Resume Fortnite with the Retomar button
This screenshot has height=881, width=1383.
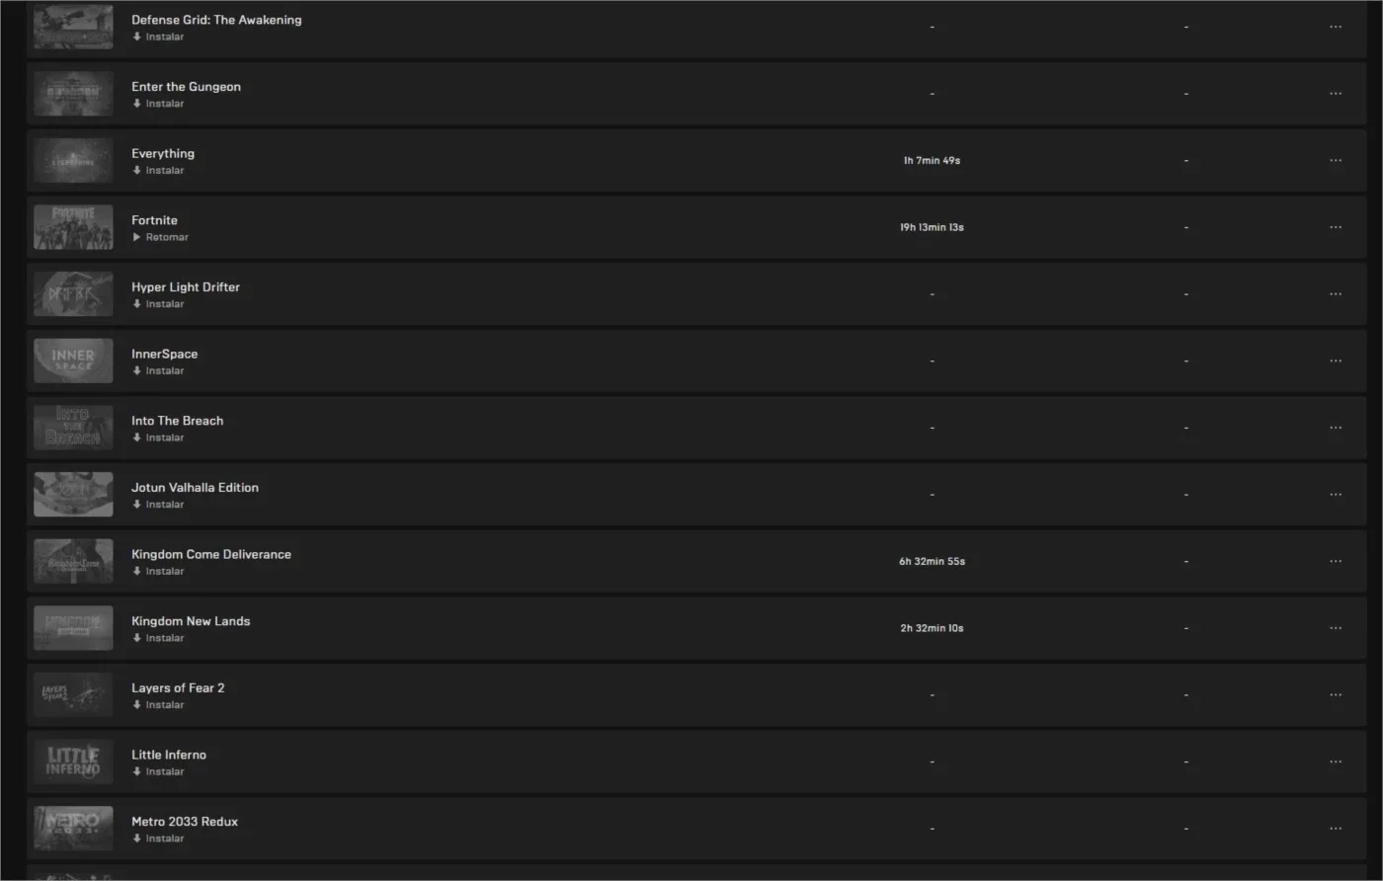[160, 237]
